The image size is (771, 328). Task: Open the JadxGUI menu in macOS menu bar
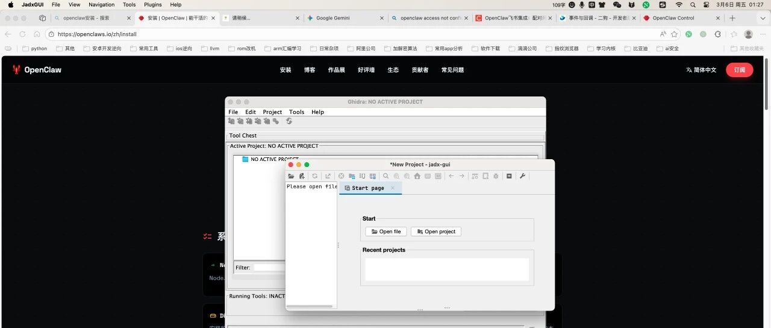click(x=31, y=4)
